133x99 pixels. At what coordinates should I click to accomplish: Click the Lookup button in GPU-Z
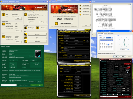(x=127, y=64)
